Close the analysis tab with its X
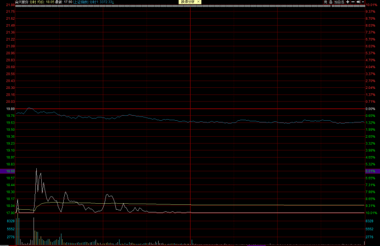 click(x=198, y=2)
